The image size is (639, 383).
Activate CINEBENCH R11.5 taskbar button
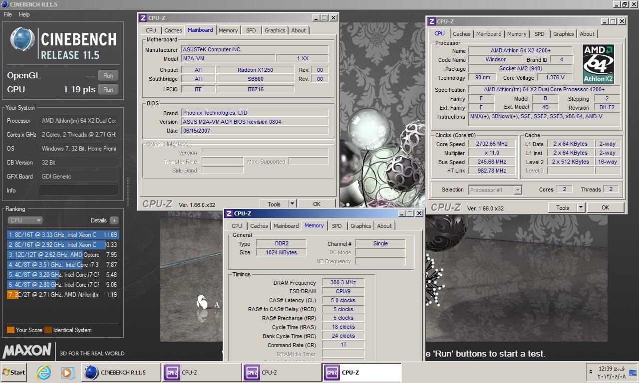point(121,373)
